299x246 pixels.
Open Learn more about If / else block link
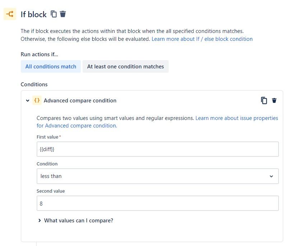click(x=202, y=39)
